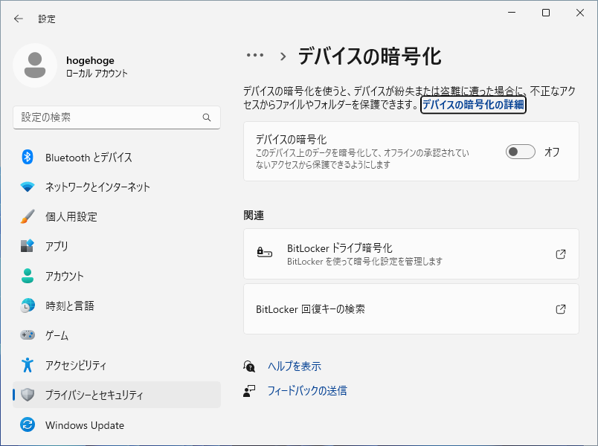Click the Bluetooth とデバイス icon
The height and width of the screenshot is (446, 598).
click(28, 157)
